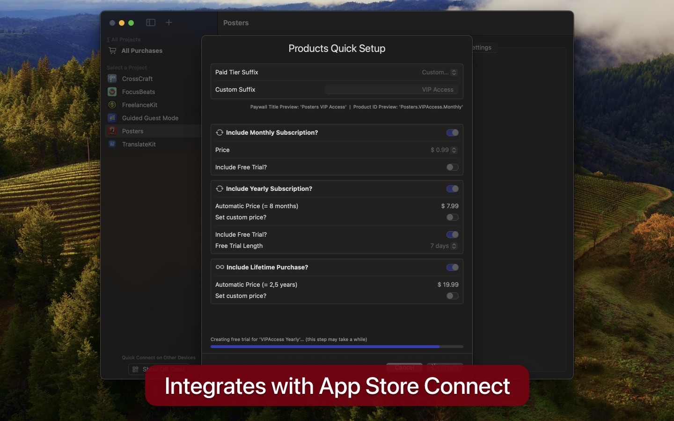Open the All Purchases entry

142,51
